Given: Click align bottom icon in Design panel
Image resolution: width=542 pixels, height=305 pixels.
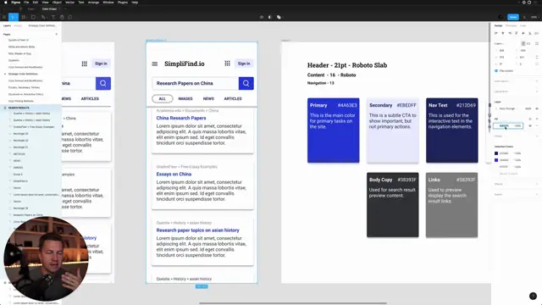Looking at the screenshot, I should (530, 33).
